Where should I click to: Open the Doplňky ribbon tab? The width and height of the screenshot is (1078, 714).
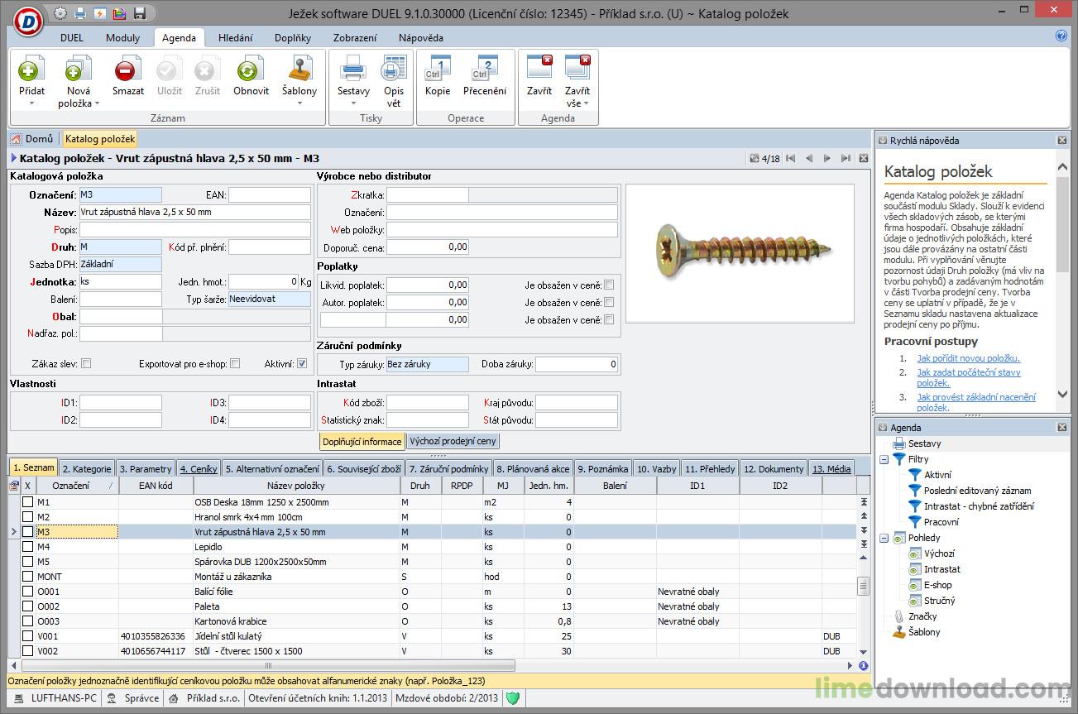293,37
